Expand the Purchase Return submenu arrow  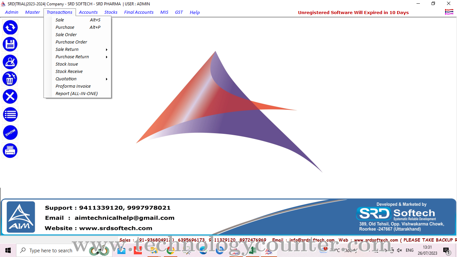(107, 57)
